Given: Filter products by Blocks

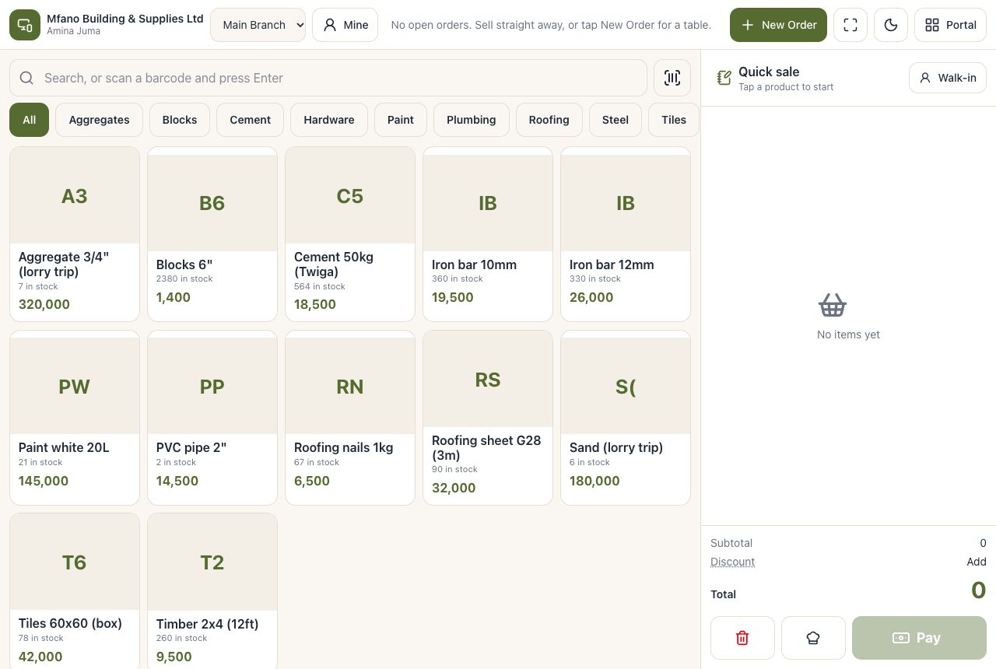Looking at the screenshot, I should pyautogui.click(x=180, y=120).
